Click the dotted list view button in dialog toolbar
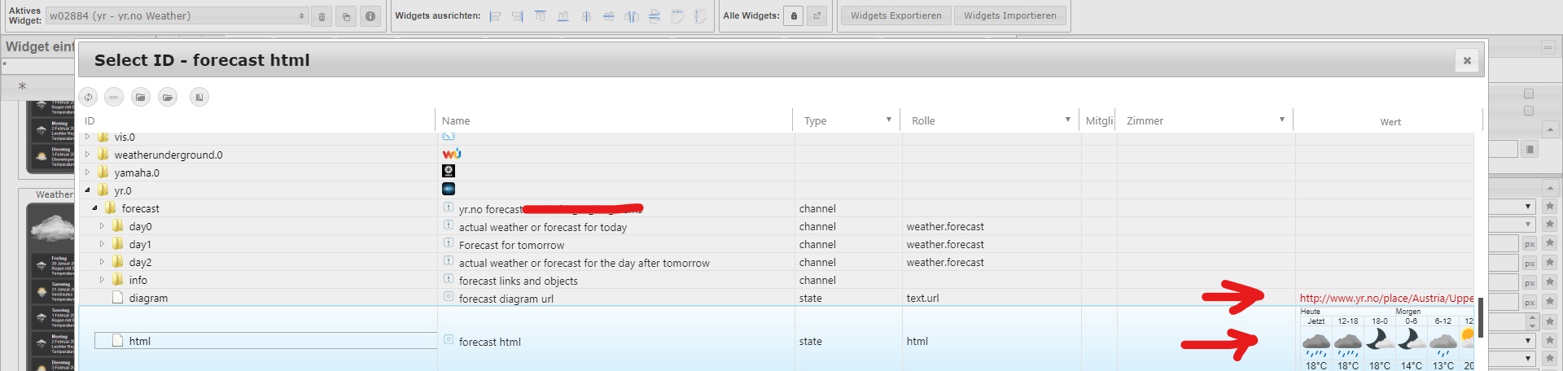 [114, 98]
